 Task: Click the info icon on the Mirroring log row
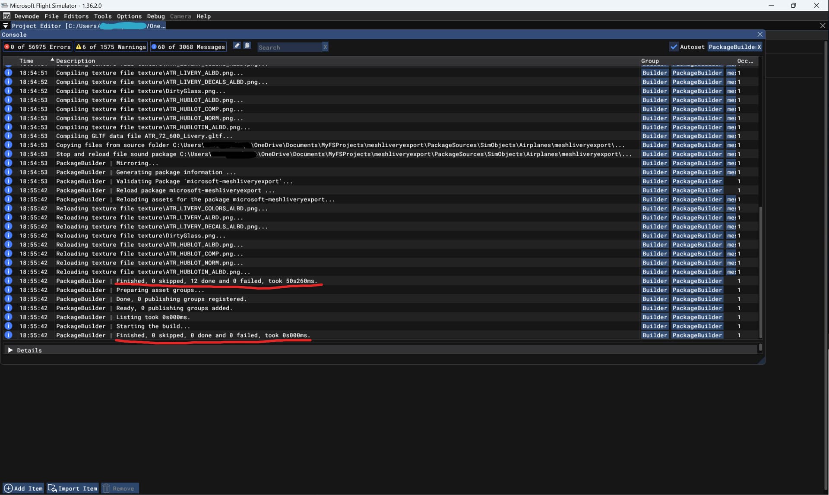(8, 163)
